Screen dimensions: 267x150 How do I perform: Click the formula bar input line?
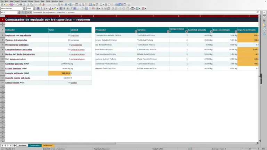[x=144, y=12]
